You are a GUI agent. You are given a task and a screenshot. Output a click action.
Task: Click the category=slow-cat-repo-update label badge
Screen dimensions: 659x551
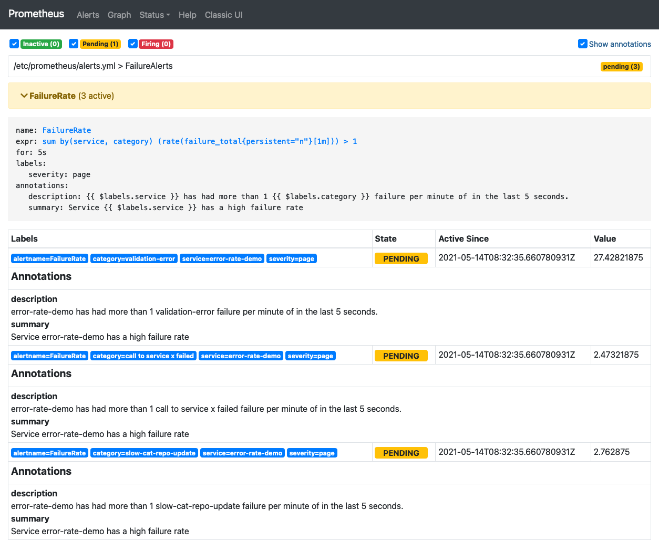click(x=144, y=453)
